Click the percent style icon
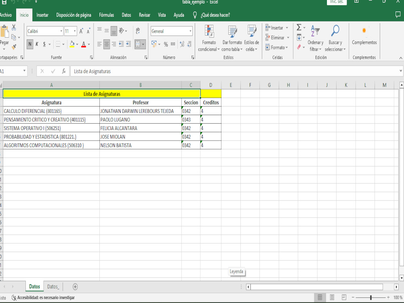 166,44
